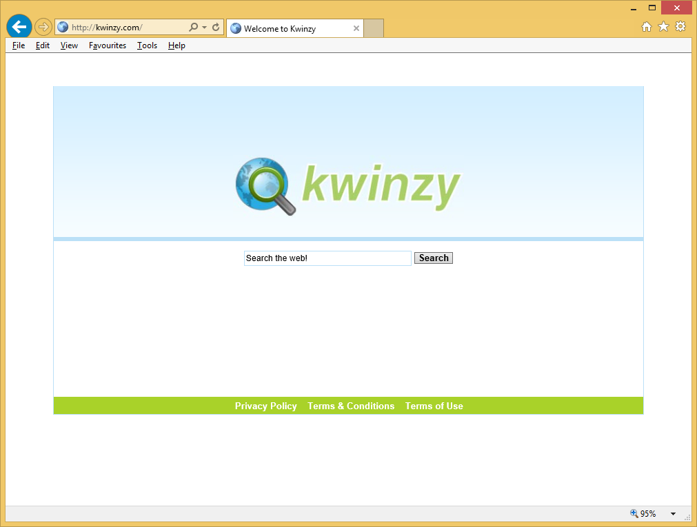Image resolution: width=697 pixels, height=527 pixels.
Task: Go to the Home page icon
Action: pos(647,27)
